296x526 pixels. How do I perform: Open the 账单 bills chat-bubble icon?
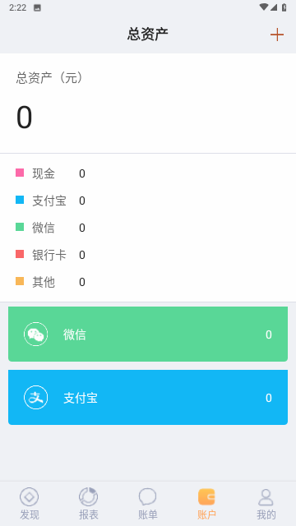[x=148, y=496]
